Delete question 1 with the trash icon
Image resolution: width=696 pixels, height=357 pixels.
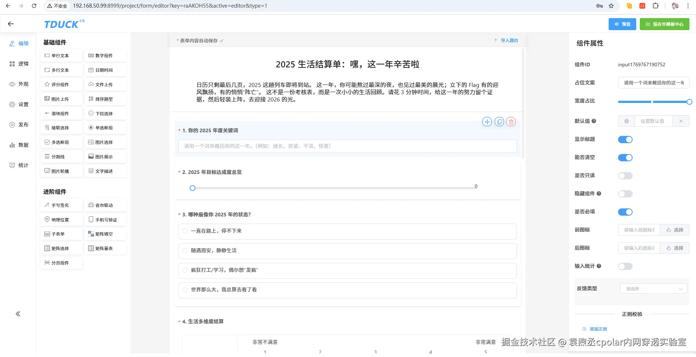point(511,122)
